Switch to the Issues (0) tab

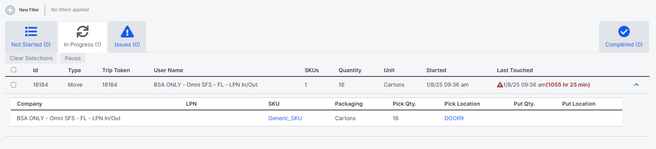tap(127, 37)
